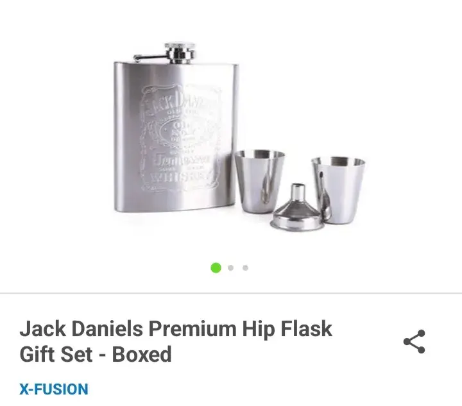Viewport: 462px width, 406px height.
Task: Select the word 'Boxed' in the title
Action: [x=142, y=354]
